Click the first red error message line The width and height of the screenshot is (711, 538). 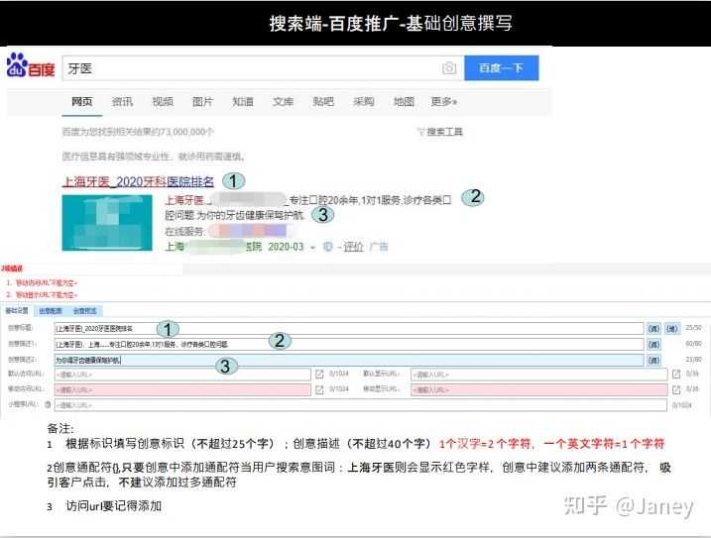(x=42, y=282)
